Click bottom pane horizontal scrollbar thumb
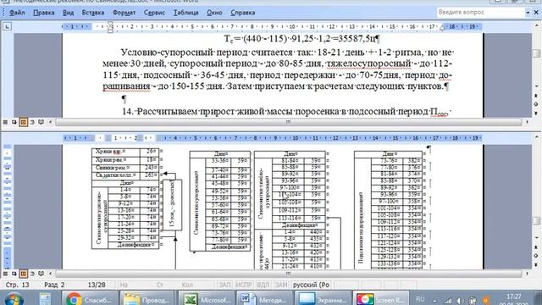The width and height of the screenshot is (542, 305). [288, 274]
